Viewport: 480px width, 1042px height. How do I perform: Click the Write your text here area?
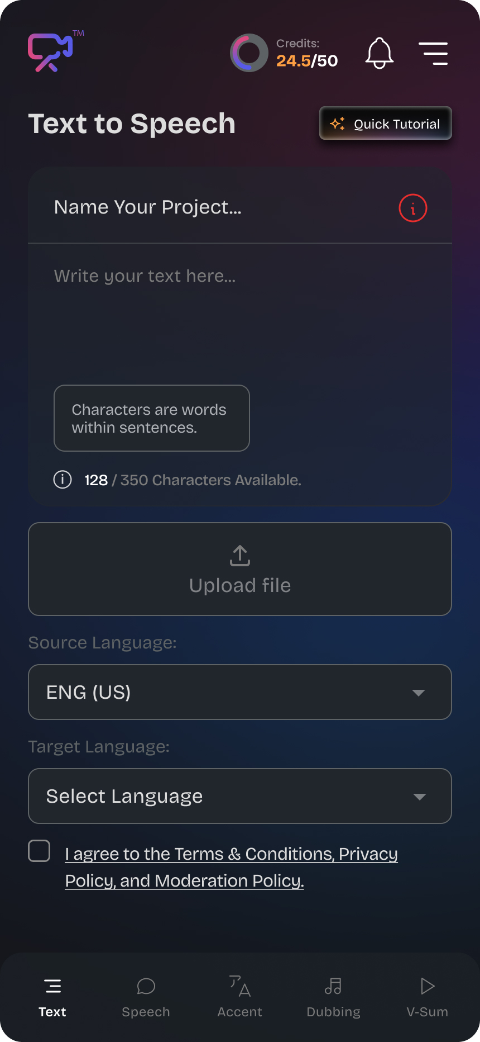tap(240, 313)
